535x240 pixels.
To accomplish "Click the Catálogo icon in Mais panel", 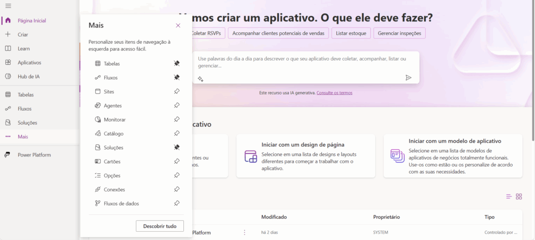I will (98, 134).
